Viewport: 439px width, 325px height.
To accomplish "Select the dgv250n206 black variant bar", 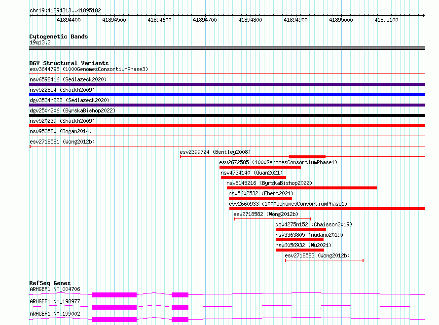I will [x=227, y=115].
